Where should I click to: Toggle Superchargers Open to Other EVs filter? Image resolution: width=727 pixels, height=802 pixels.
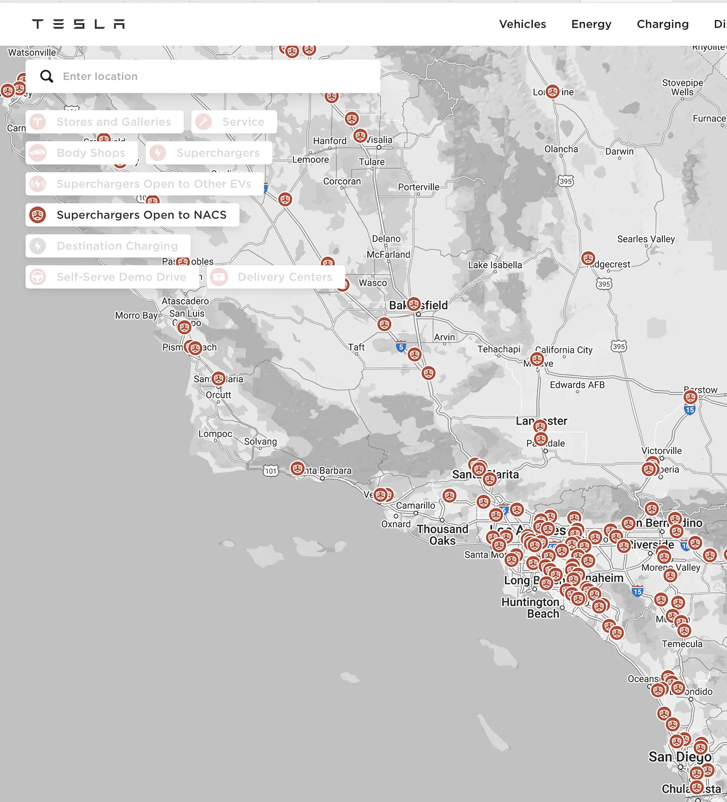[x=145, y=184]
